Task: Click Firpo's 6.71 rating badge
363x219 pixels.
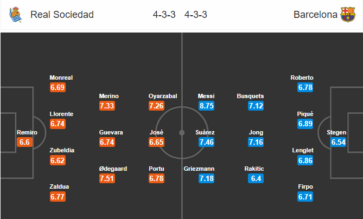Action: click(x=305, y=197)
